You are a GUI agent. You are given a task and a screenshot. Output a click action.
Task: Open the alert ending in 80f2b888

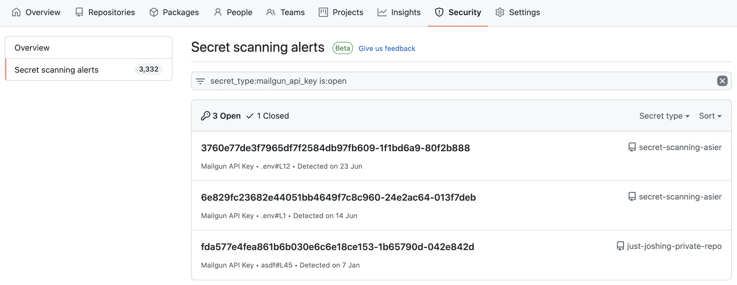tap(335, 148)
